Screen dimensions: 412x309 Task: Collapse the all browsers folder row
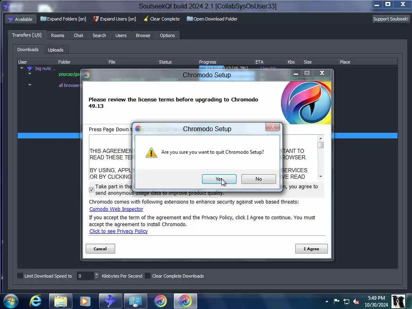click(30, 85)
